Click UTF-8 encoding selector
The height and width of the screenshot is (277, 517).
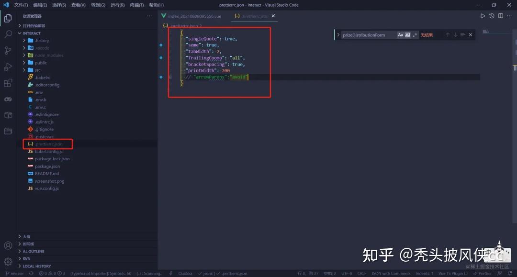click(x=347, y=273)
